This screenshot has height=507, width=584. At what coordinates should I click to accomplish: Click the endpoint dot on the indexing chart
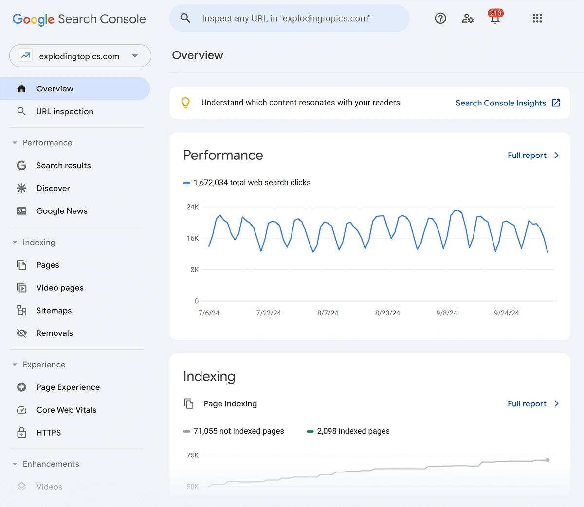(547, 460)
